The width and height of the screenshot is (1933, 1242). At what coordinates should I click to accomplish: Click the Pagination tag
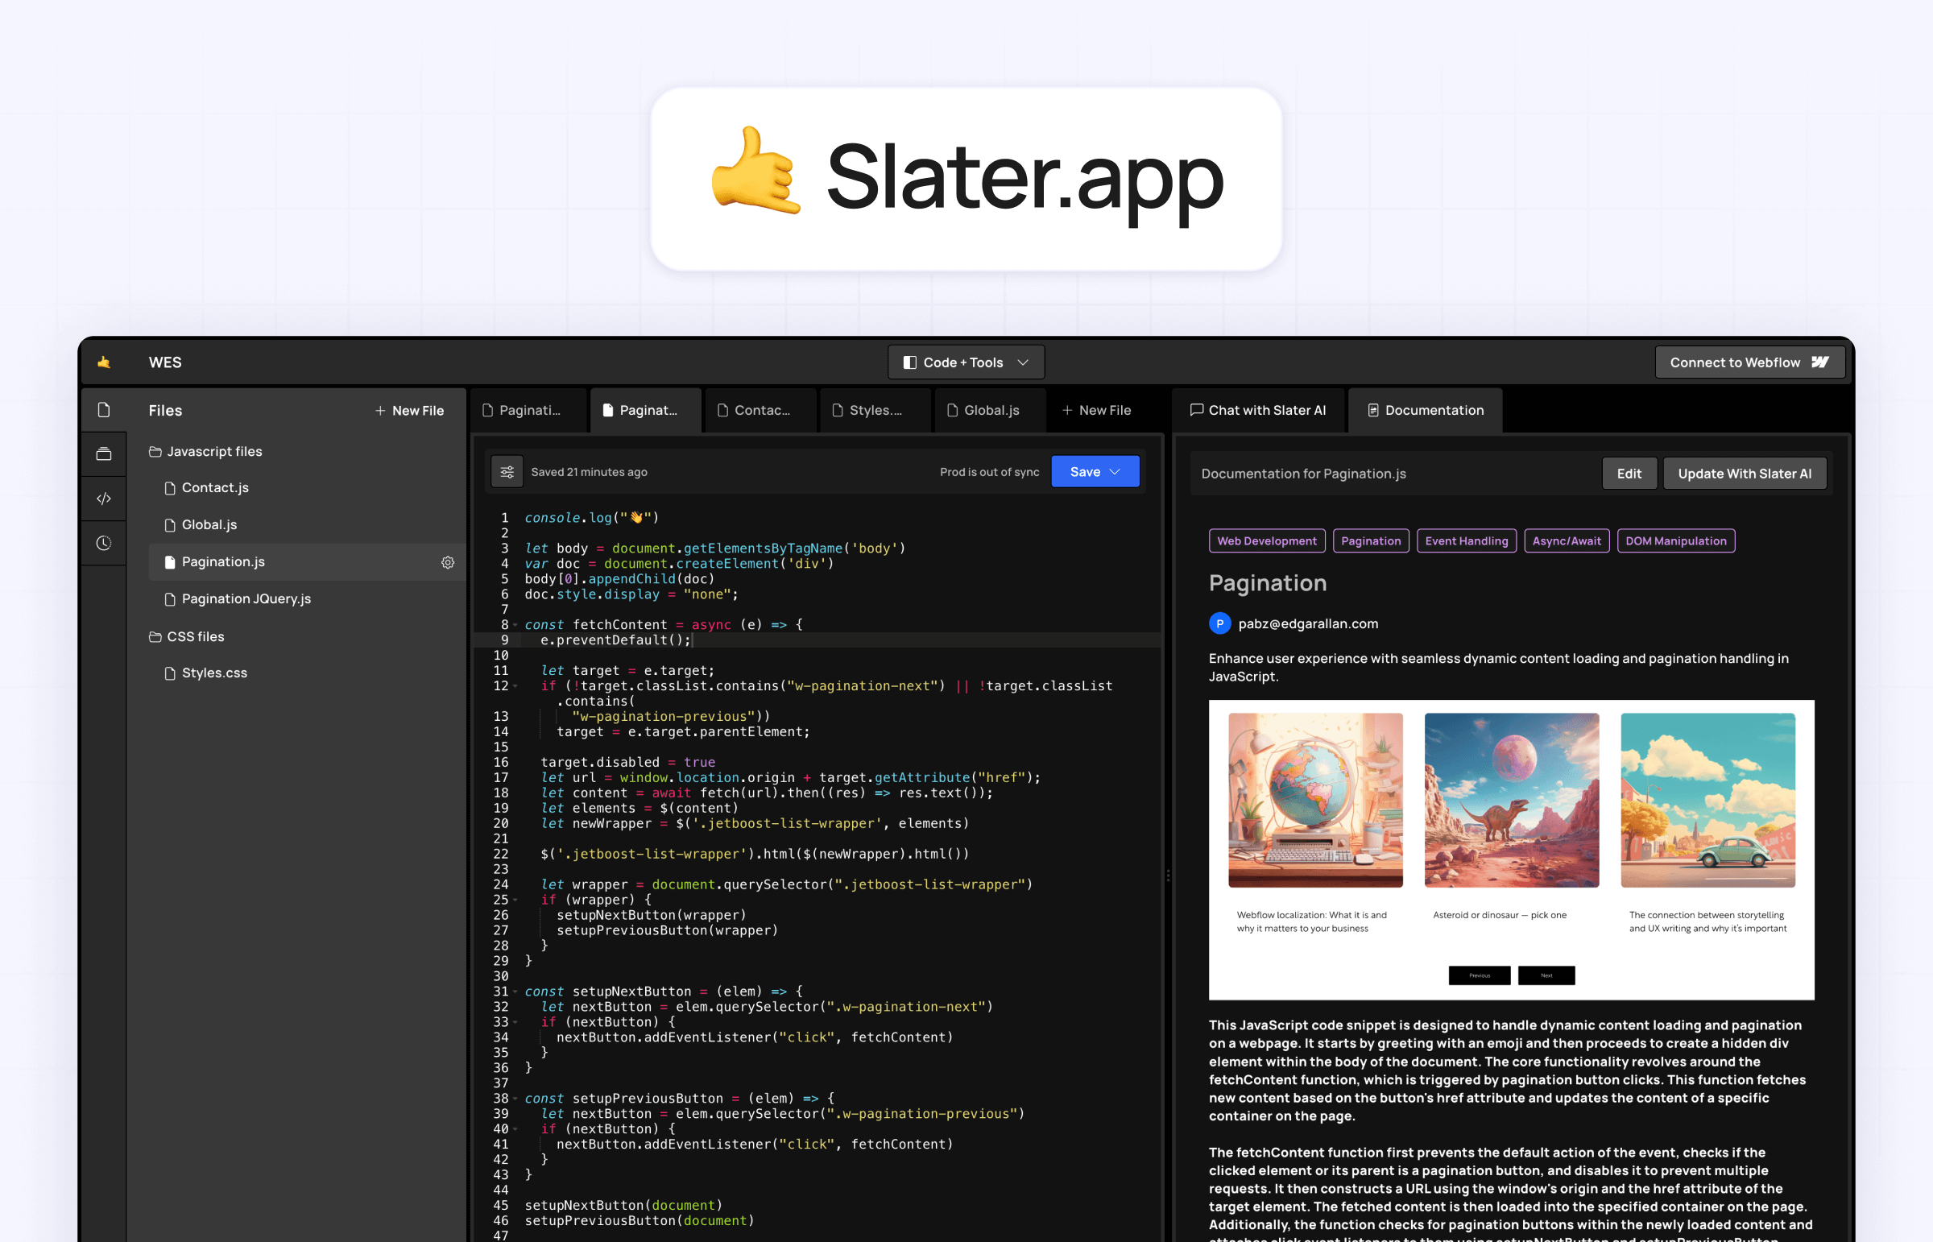tap(1370, 541)
